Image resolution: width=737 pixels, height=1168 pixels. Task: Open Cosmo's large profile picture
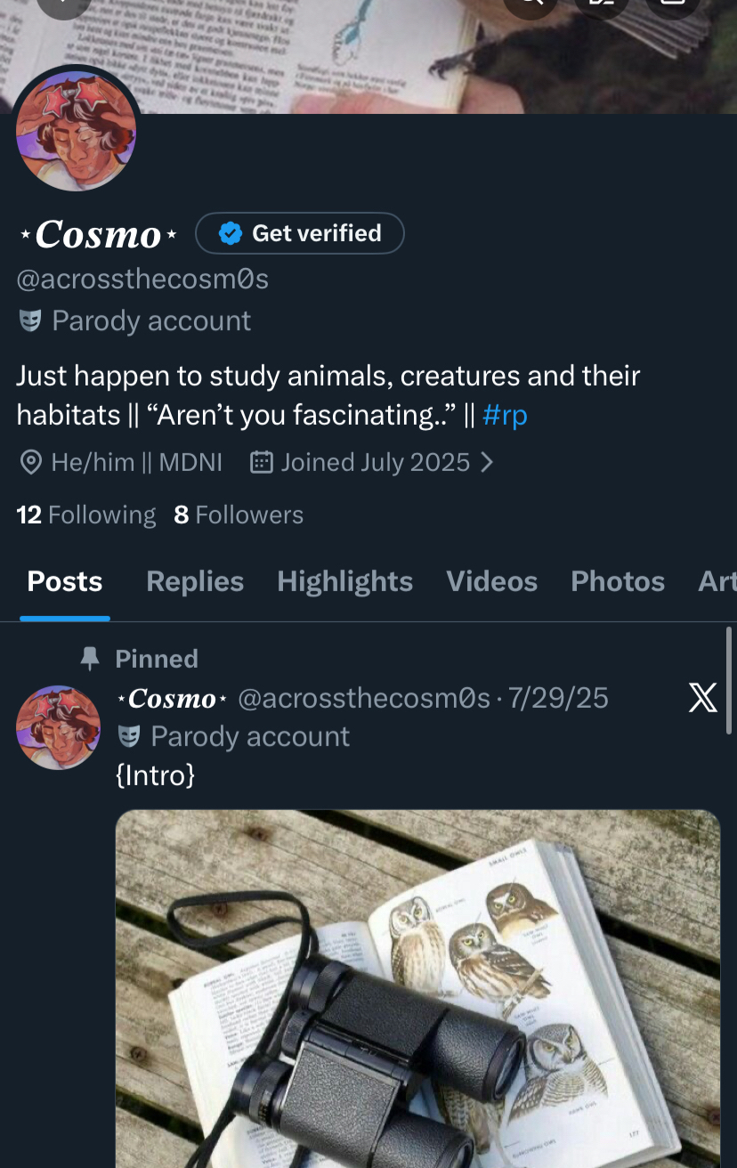[x=77, y=131]
